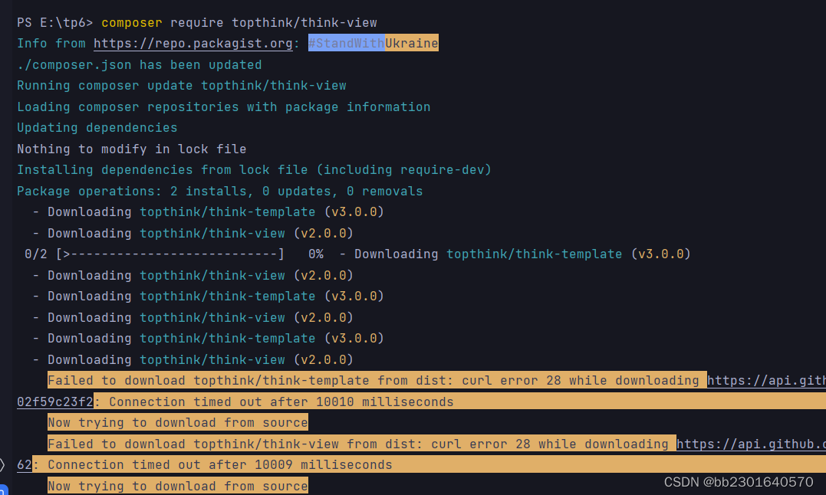Image resolution: width=826 pixels, height=495 pixels.
Task: Click the left gutter chevron icon
Action: click(x=2, y=465)
